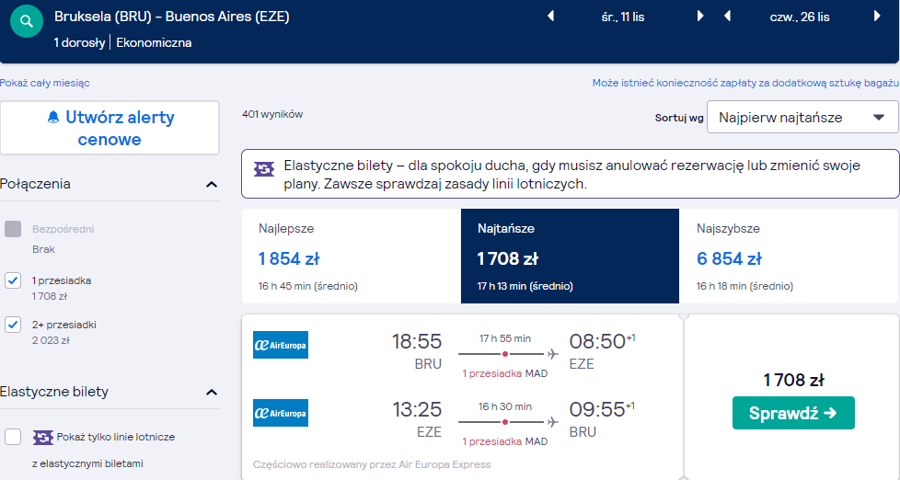Go to previous departure date arrow
This screenshot has width=900, height=480.
[x=551, y=16]
